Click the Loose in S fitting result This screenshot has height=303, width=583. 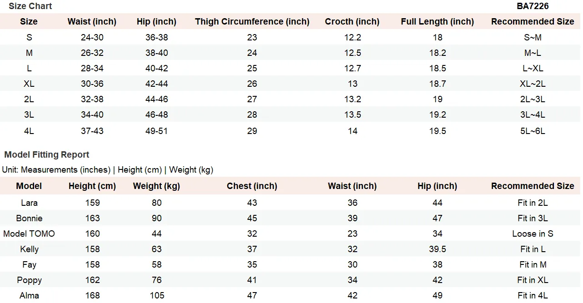(x=533, y=233)
